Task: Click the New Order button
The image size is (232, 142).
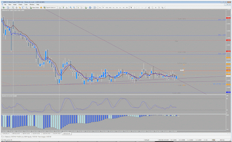Action: point(34,8)
